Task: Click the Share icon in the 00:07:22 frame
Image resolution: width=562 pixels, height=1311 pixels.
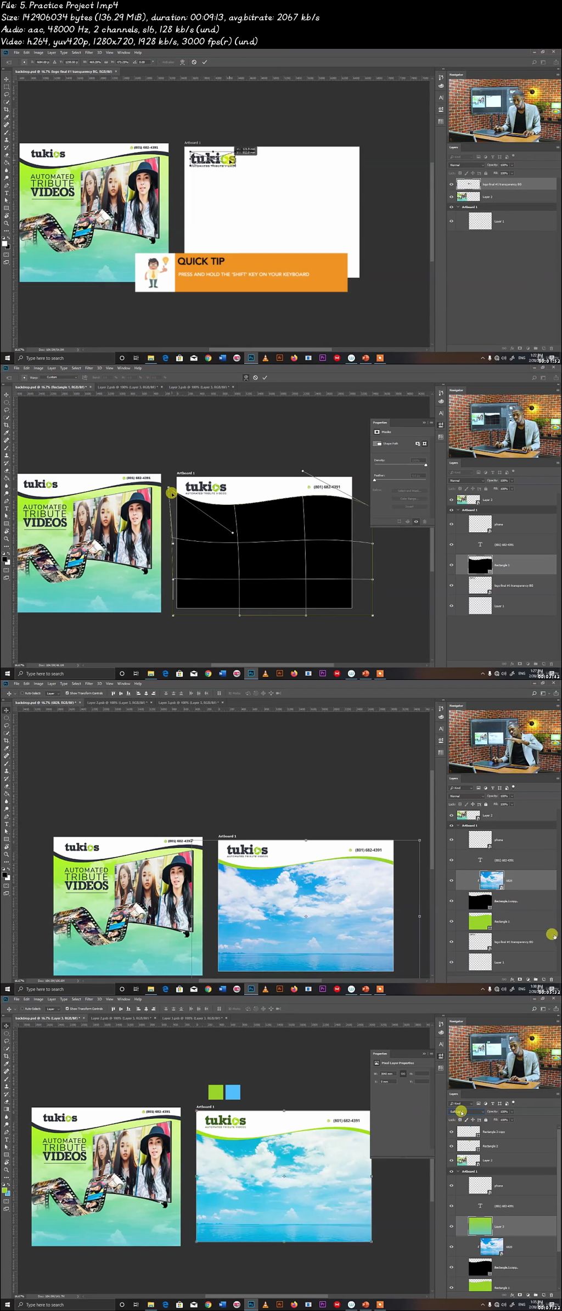Action: [x=555, y=1009]
